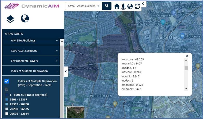
Task: Close the attribute info popup
Action: point(187,56)
